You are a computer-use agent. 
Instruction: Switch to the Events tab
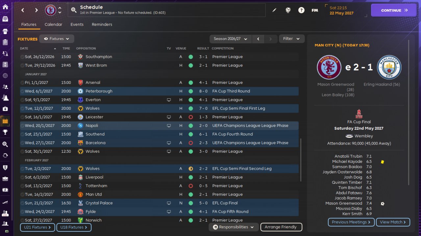coord(77,25)
